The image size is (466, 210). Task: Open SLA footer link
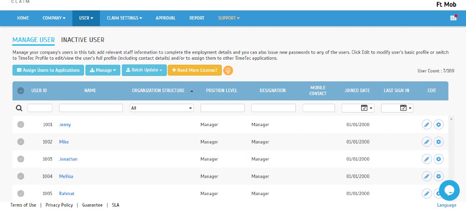pos(116,205)
